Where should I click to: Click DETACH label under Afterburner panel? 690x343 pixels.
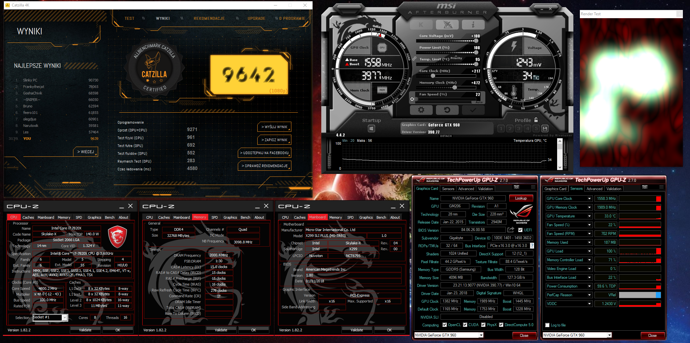[x=446, y=136]
